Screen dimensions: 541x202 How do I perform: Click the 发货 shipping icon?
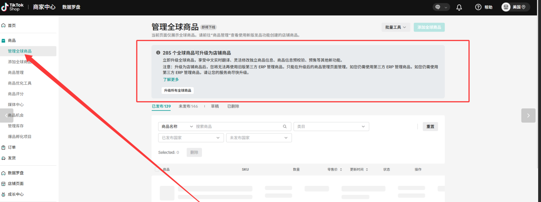click(3, 158)
